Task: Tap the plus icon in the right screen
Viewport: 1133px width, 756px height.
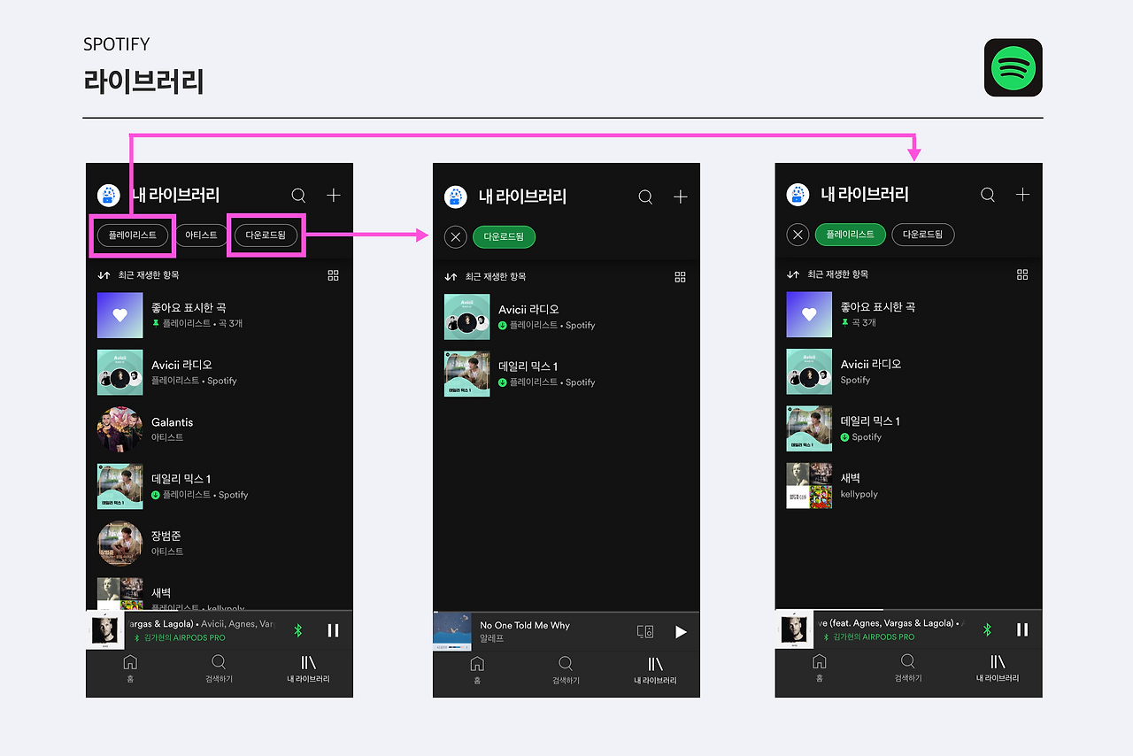Action: [1022, 195]
